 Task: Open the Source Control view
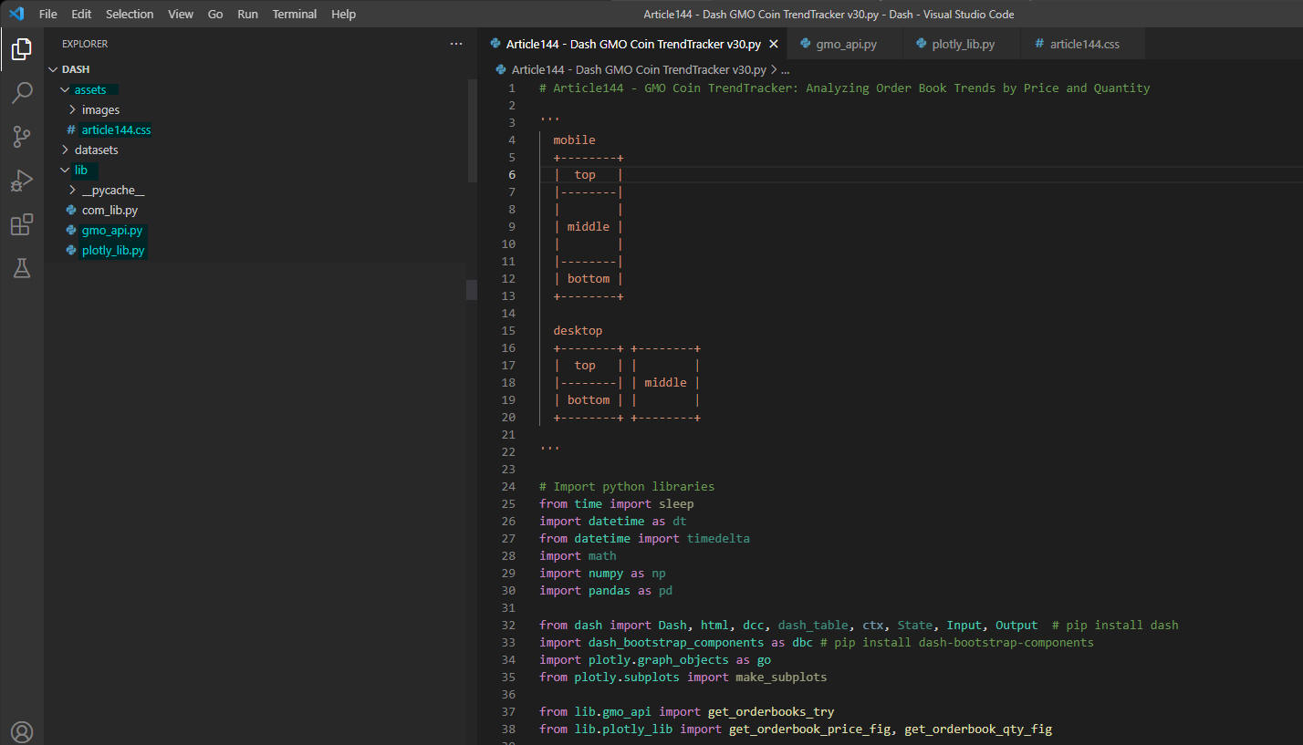tap(22, 137)
